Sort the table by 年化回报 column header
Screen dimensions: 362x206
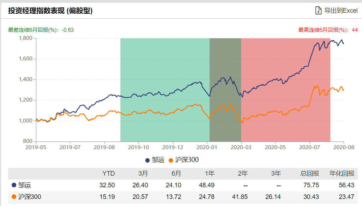(x=341, y=173)
